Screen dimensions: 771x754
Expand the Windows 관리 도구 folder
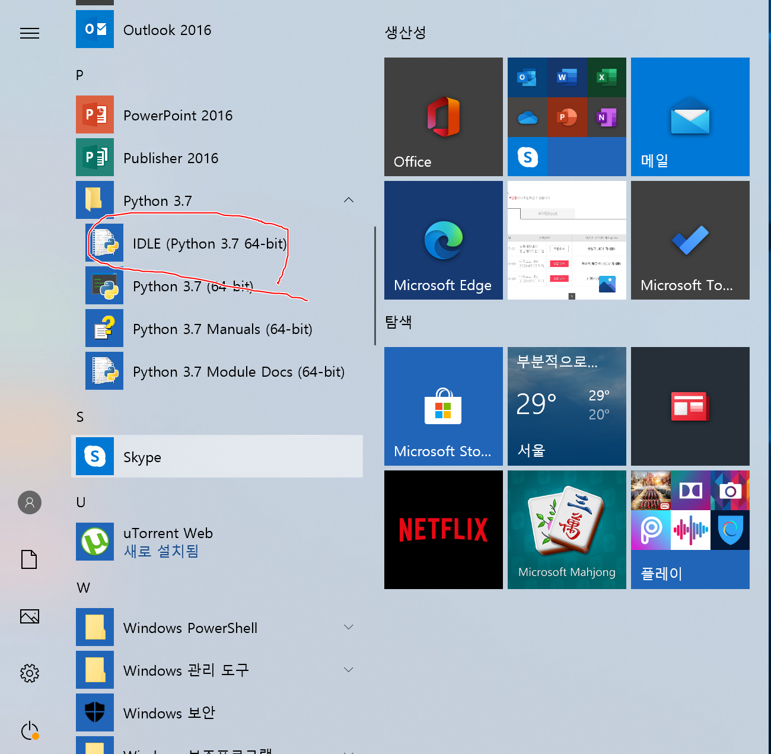click(217, 670)
